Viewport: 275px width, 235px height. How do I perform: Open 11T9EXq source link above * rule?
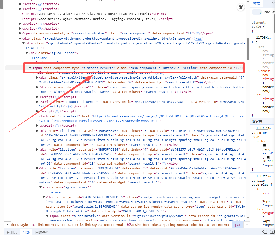point(264,38)
